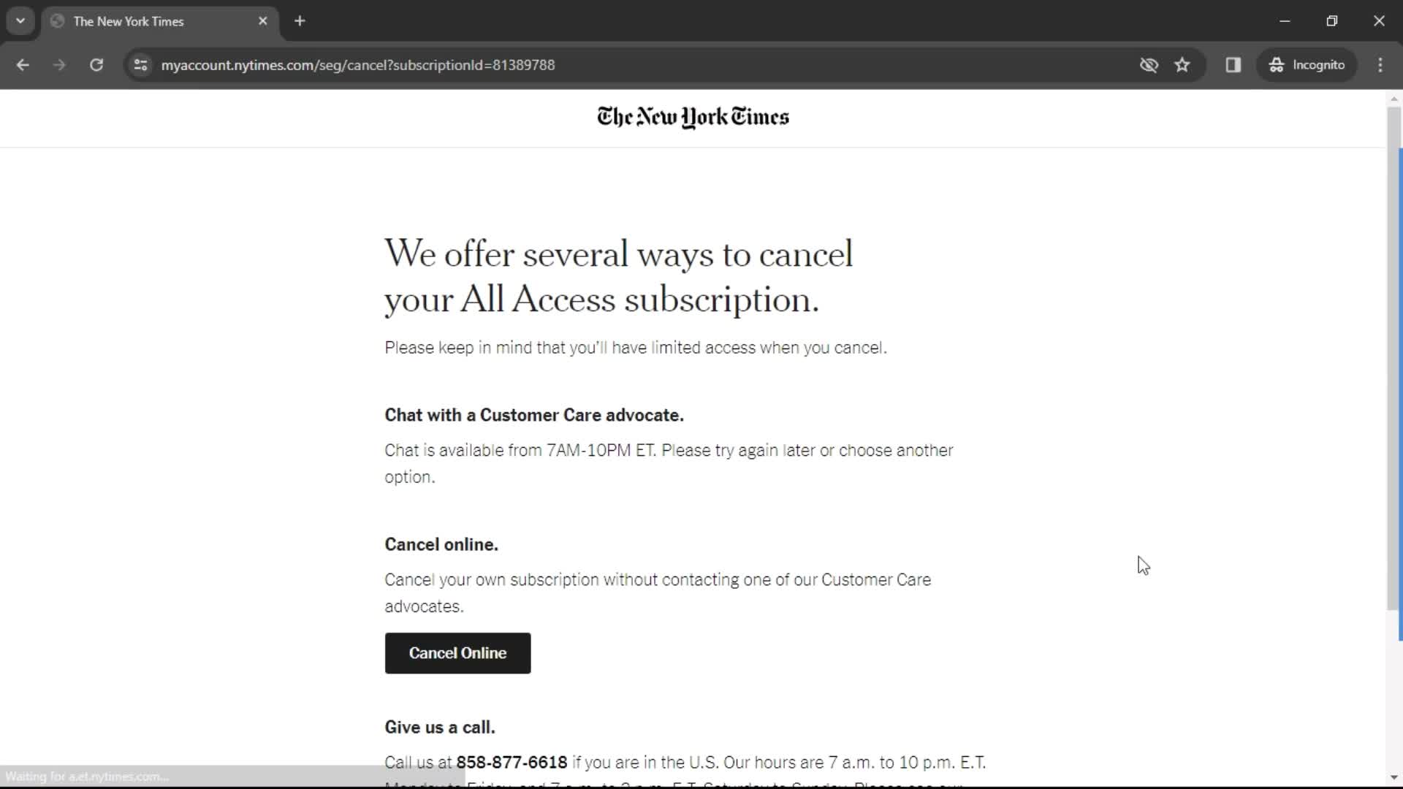Screen dimensions: 1403x789
Task: Click the forward navigation arrow icon
Action: pos(60,64)
